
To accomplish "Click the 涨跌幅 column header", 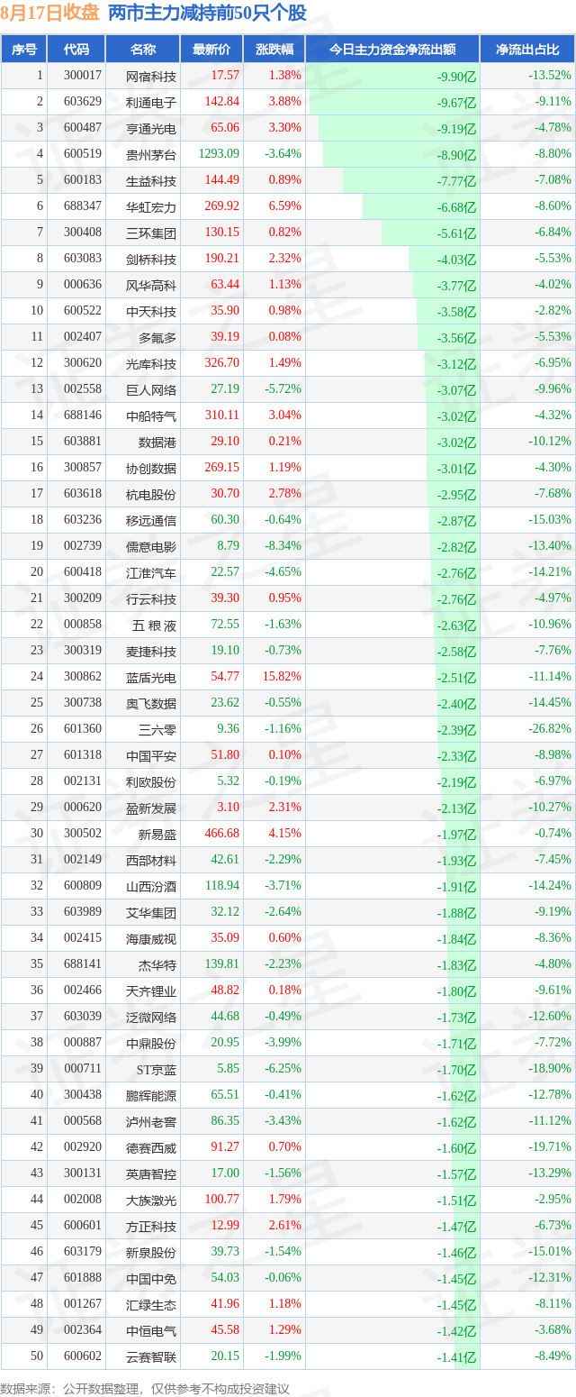I will pos(274,50).
